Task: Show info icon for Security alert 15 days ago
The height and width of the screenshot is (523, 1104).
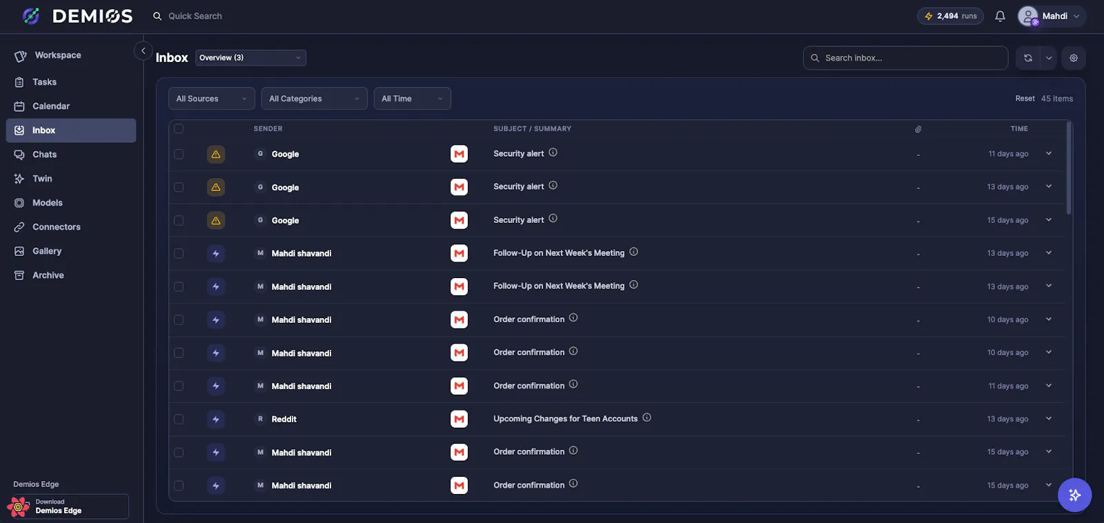Action: (553, 219)
